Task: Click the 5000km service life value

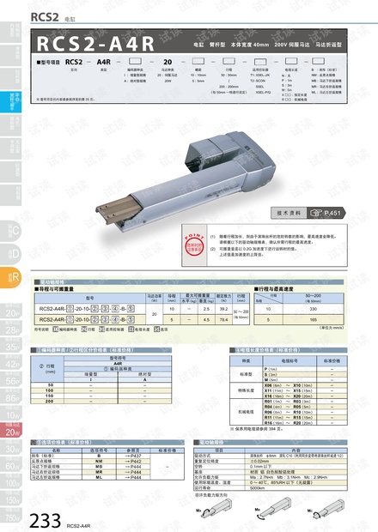Action: pyautogui.click(x=257, y=488)
